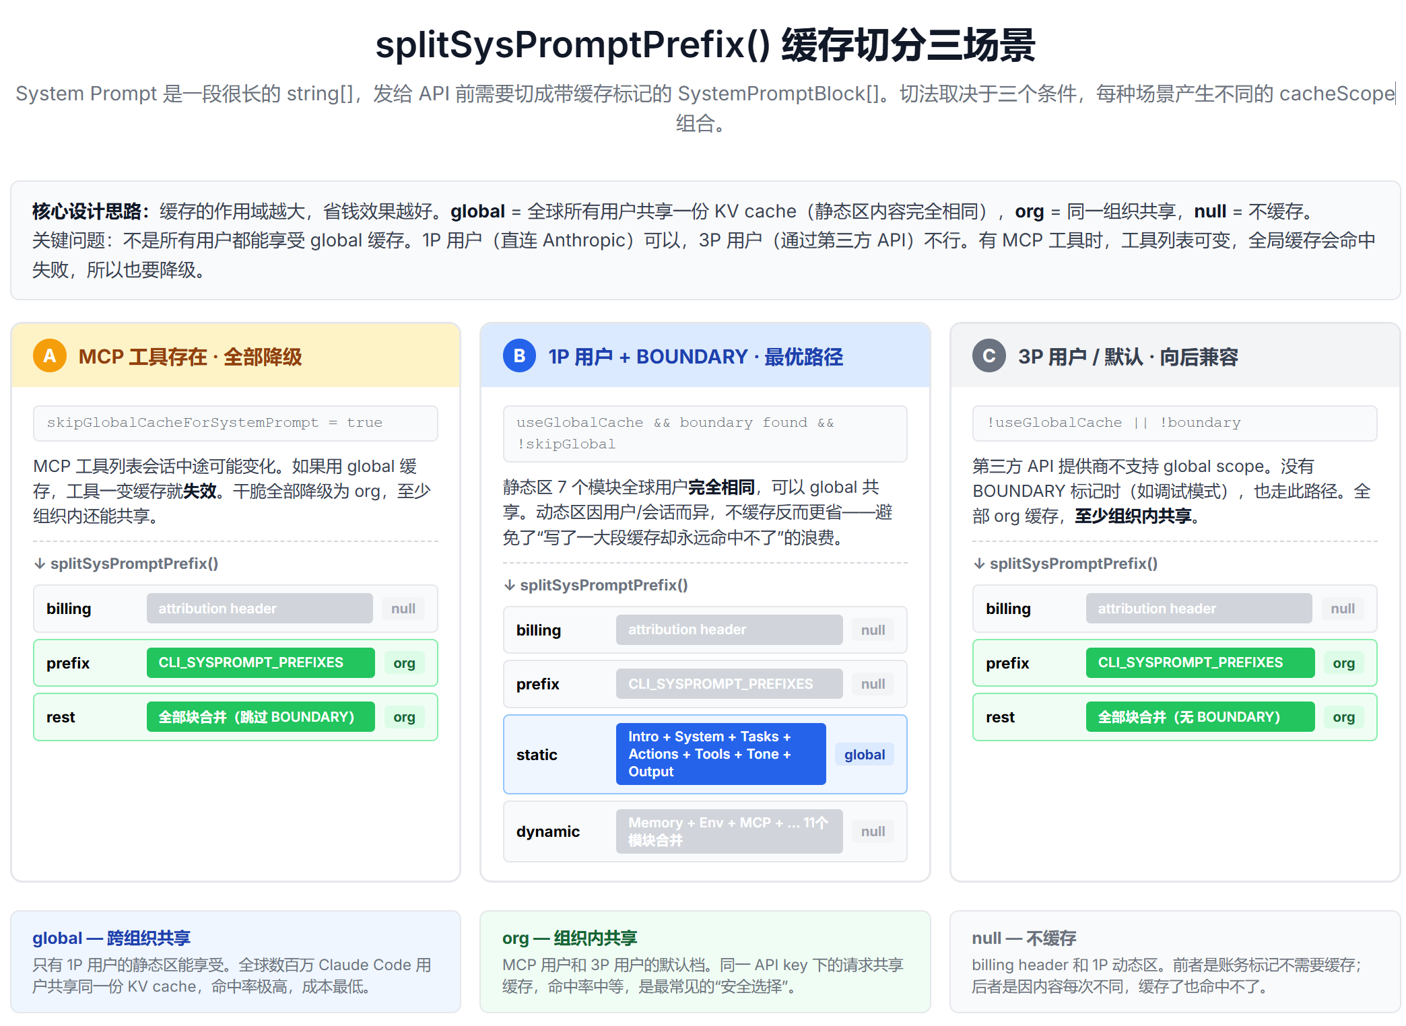Click the gray circle C badge
The height and width of the screenshot is (1026, 1406).
pyautogui.click(x=989, y=355)
